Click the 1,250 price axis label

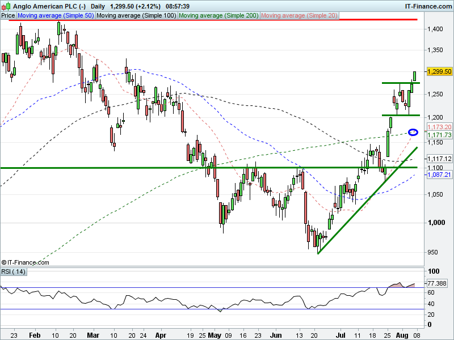(x=435, y=94)
